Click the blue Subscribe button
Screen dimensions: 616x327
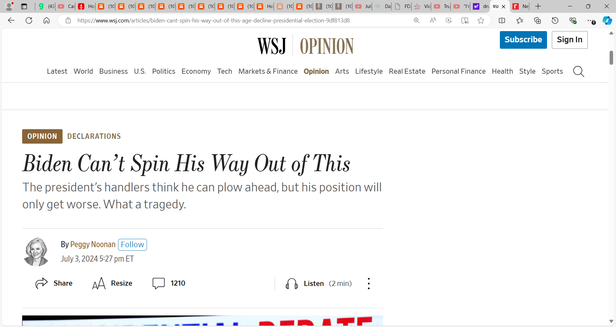(523, 40)
